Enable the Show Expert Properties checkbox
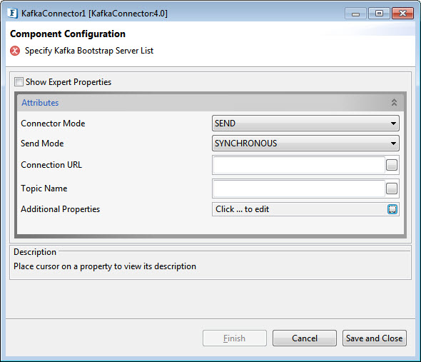Viewport: 421px width, 362px height. pos(19,81)
